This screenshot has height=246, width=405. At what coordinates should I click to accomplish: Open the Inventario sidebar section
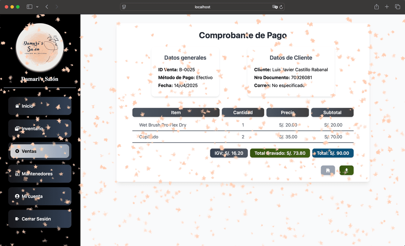click(40, 129)
